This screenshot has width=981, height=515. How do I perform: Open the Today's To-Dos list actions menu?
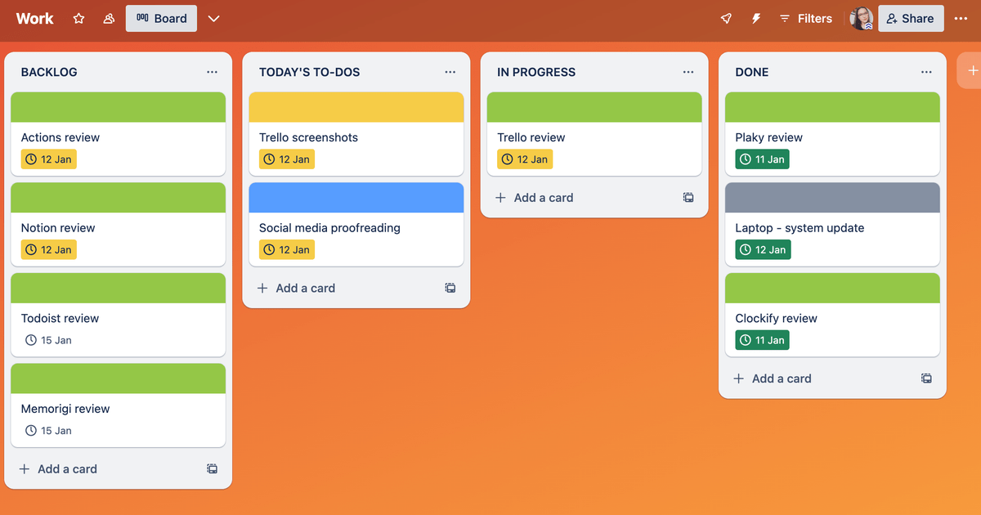tap(450, 72)
